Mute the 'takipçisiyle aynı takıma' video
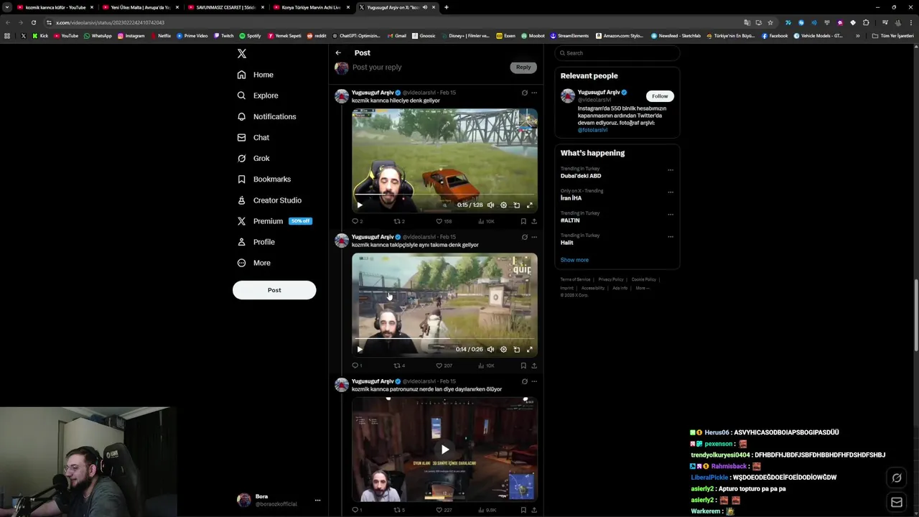 pyautogui.click(x=490, y=350)
